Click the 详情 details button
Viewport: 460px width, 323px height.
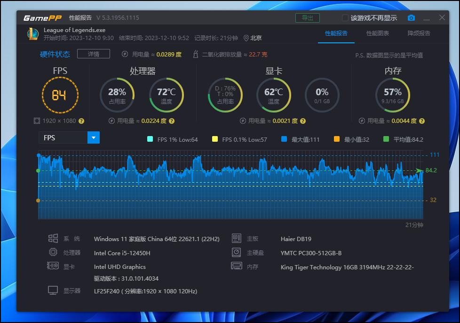tap(94, 54)
